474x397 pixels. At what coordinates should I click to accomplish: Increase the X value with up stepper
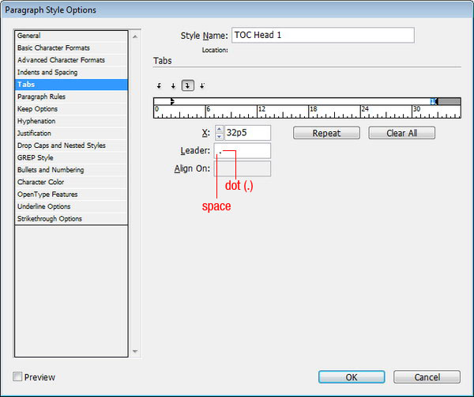point(219,129)
